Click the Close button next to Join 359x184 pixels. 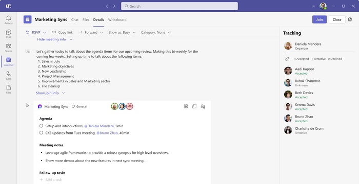click(337, 19)
